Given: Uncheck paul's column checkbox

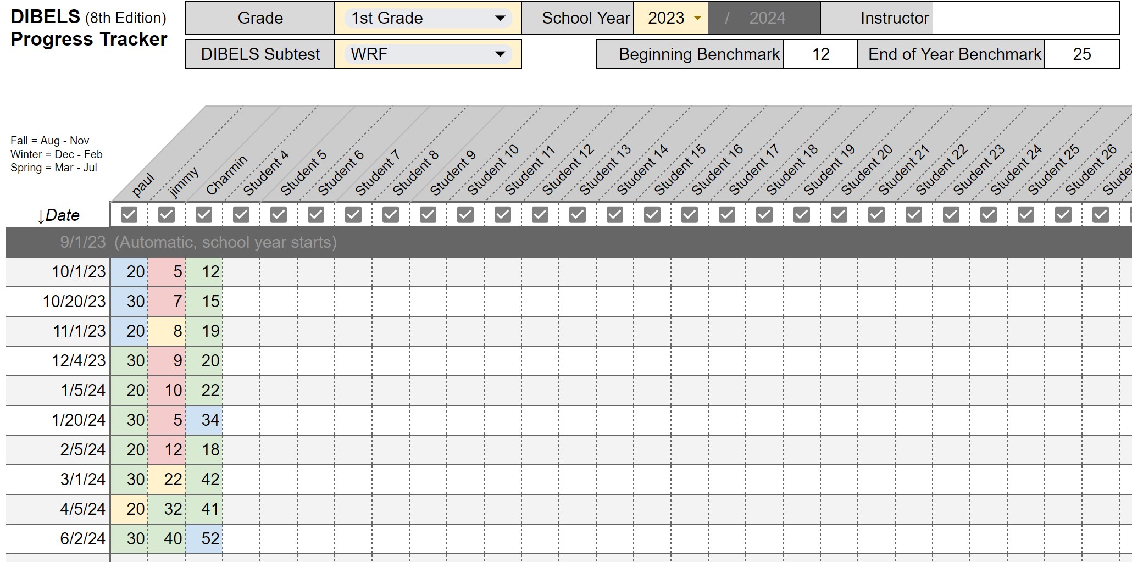Looking at the screenshot, I should click(130, 214).
